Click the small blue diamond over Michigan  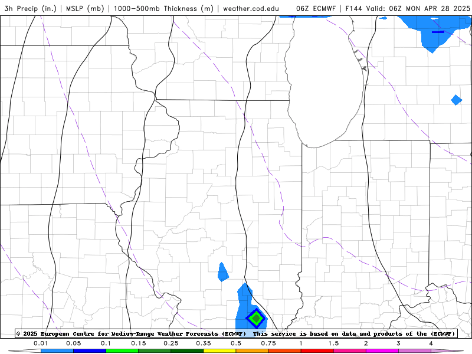click(457, 100)
